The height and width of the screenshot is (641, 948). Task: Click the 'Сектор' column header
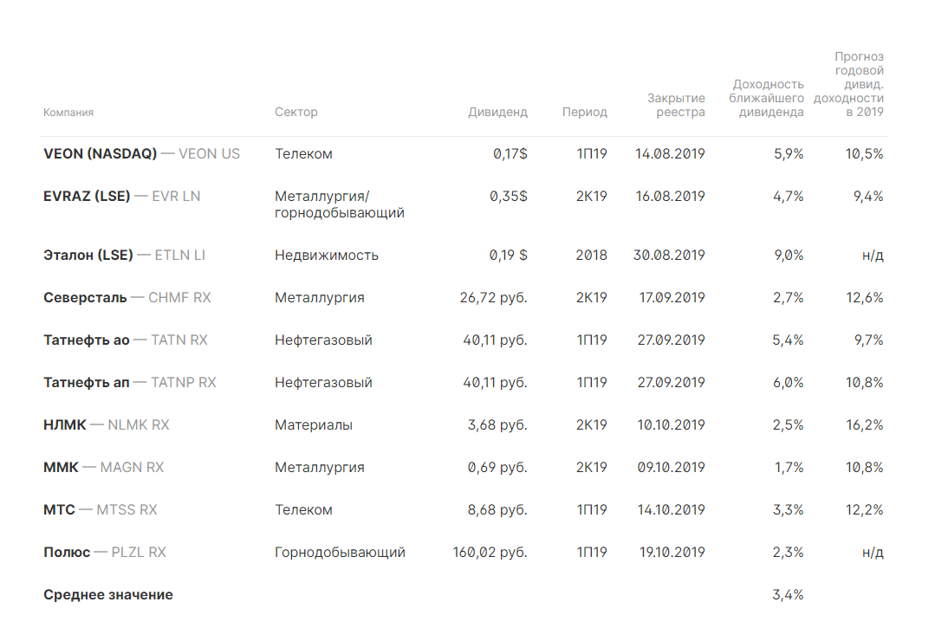tap(296, 112)
